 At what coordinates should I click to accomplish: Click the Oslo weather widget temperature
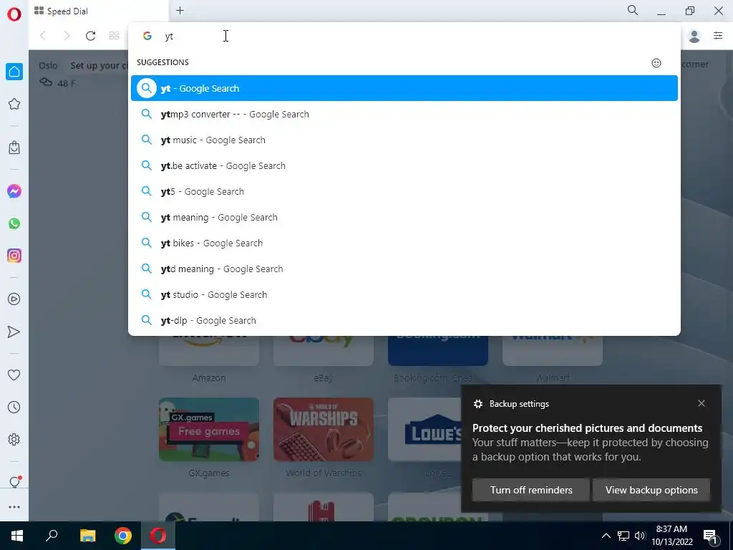pos(67,83)
